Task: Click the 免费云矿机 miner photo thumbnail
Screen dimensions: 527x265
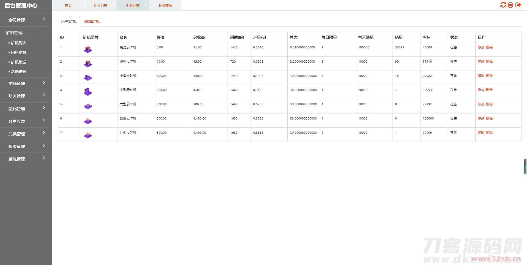Action: (88, 49)
